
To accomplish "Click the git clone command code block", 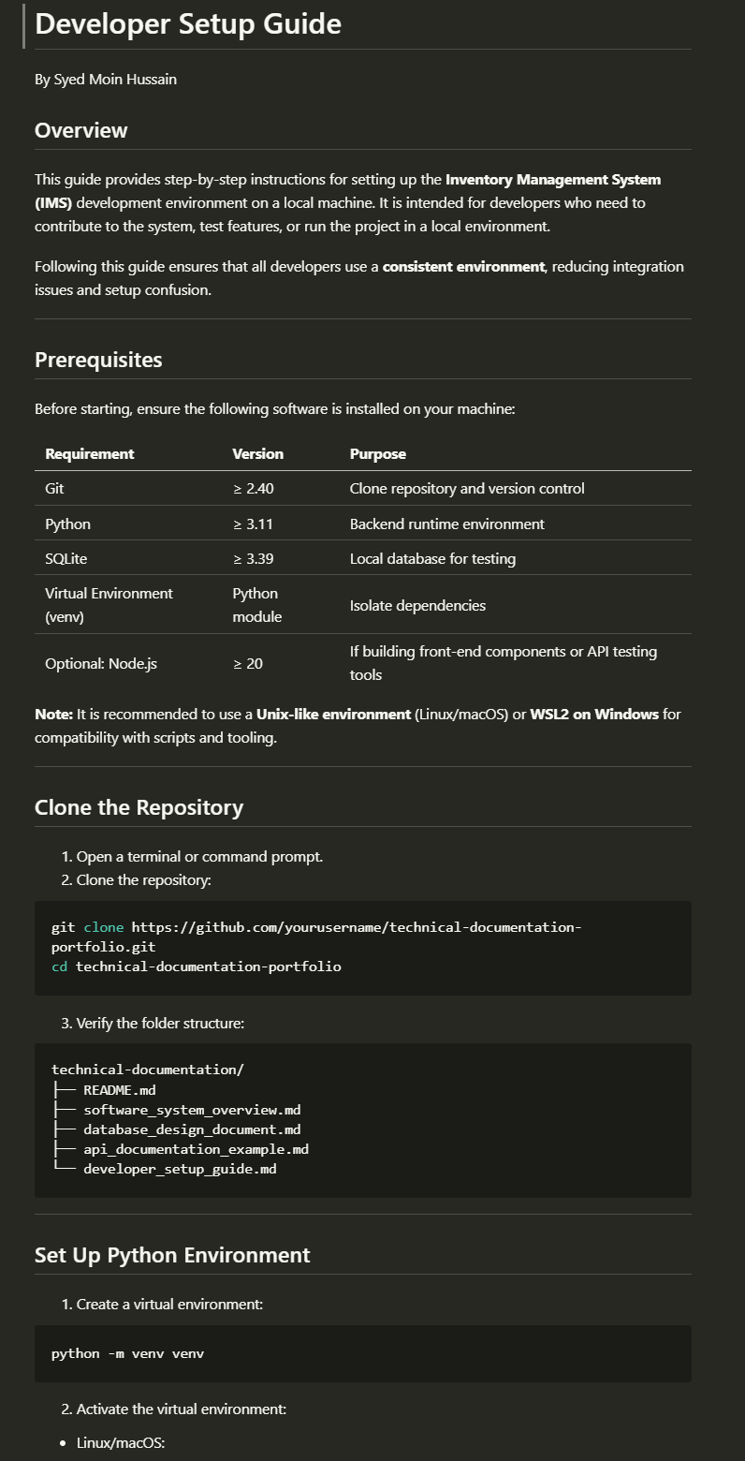I will [363, 948].
